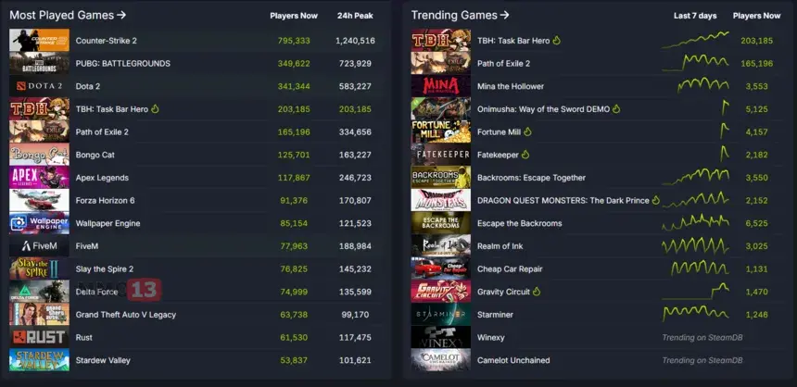797x387 pixels.
Task: Click the Slay the Spire 2 thumbnail
Action: (39, 268)
